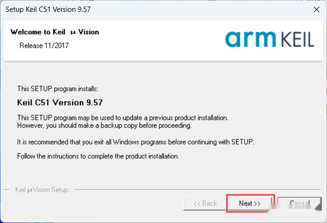
Task: Click the dark KEIL logo text
Action: [x=297, y=40]
